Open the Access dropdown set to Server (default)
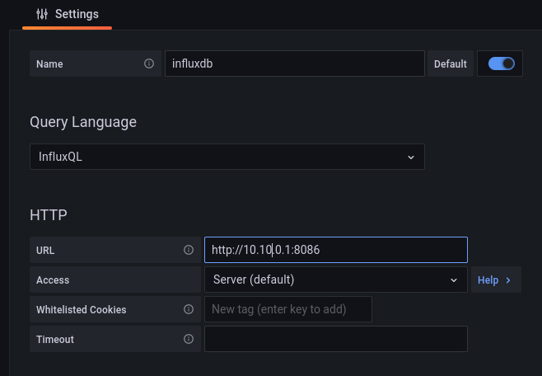The width and height of the screenshot is (542, 376). coord(335,280)
